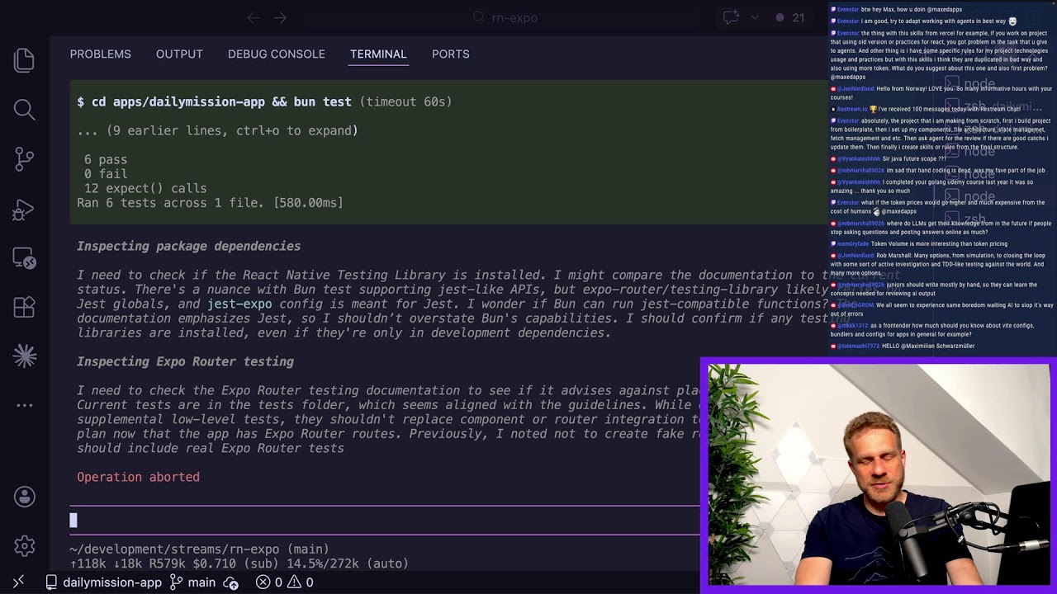Click 'Ran 6 tests across 1 file' line
This screenshot has height=594, width=1057.
pos(210,202)
